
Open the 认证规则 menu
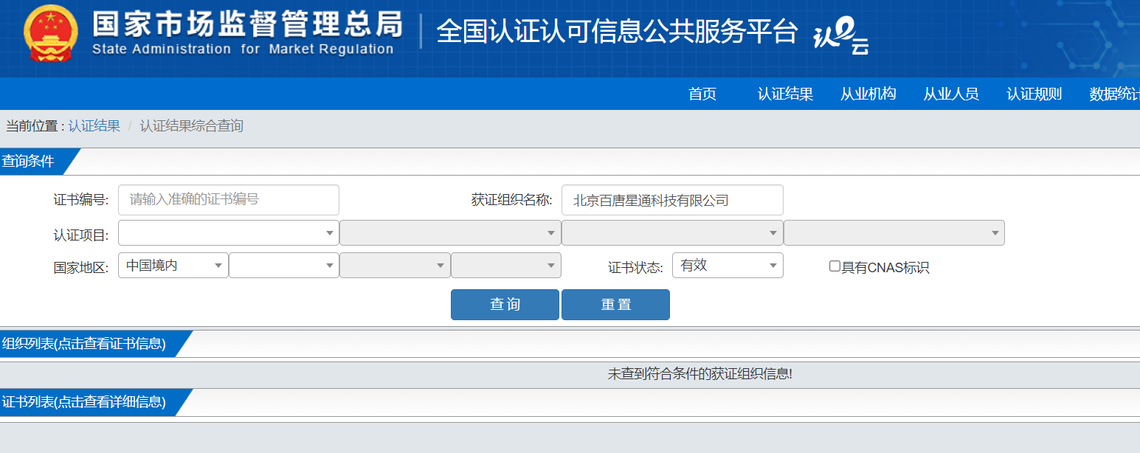[1034, 94]
